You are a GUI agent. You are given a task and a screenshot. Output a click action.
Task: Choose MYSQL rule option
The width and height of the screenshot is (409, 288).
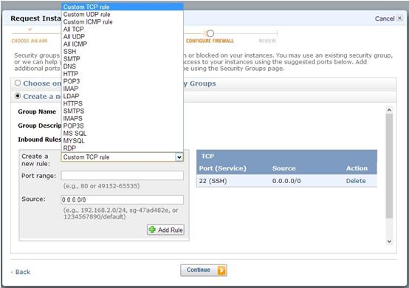tap(123, 140)
